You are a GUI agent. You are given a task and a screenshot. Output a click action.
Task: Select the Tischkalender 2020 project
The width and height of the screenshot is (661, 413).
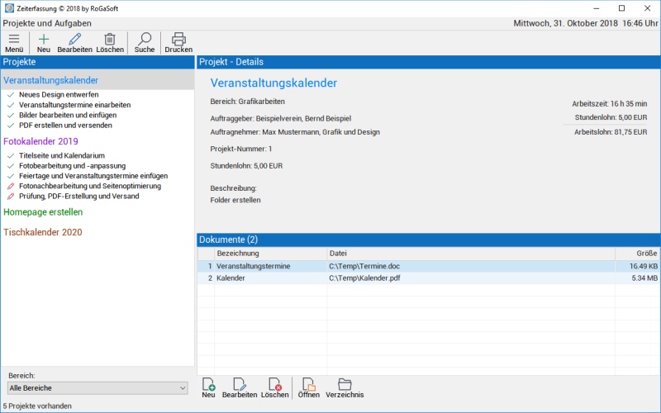tap(43, 232)
